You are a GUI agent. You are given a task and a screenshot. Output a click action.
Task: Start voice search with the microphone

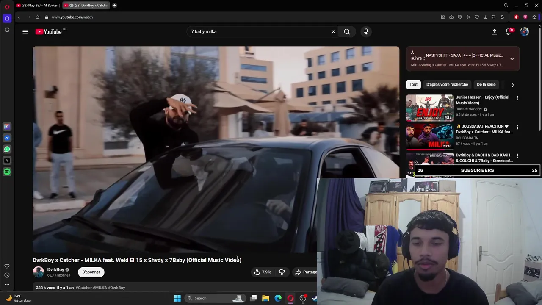coord(366,31)
